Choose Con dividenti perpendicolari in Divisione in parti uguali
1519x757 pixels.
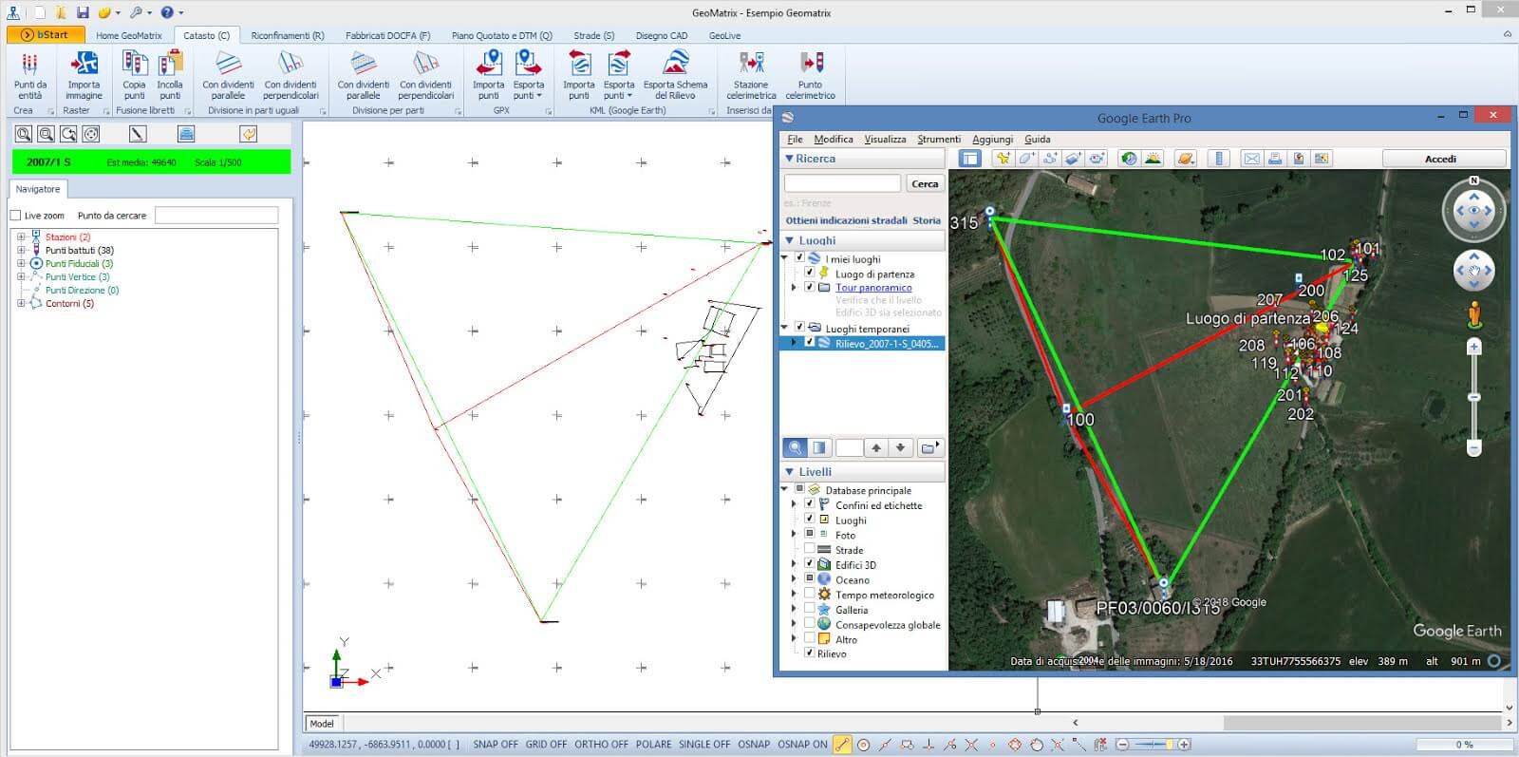pyautogui.click(x=291, y=75)
